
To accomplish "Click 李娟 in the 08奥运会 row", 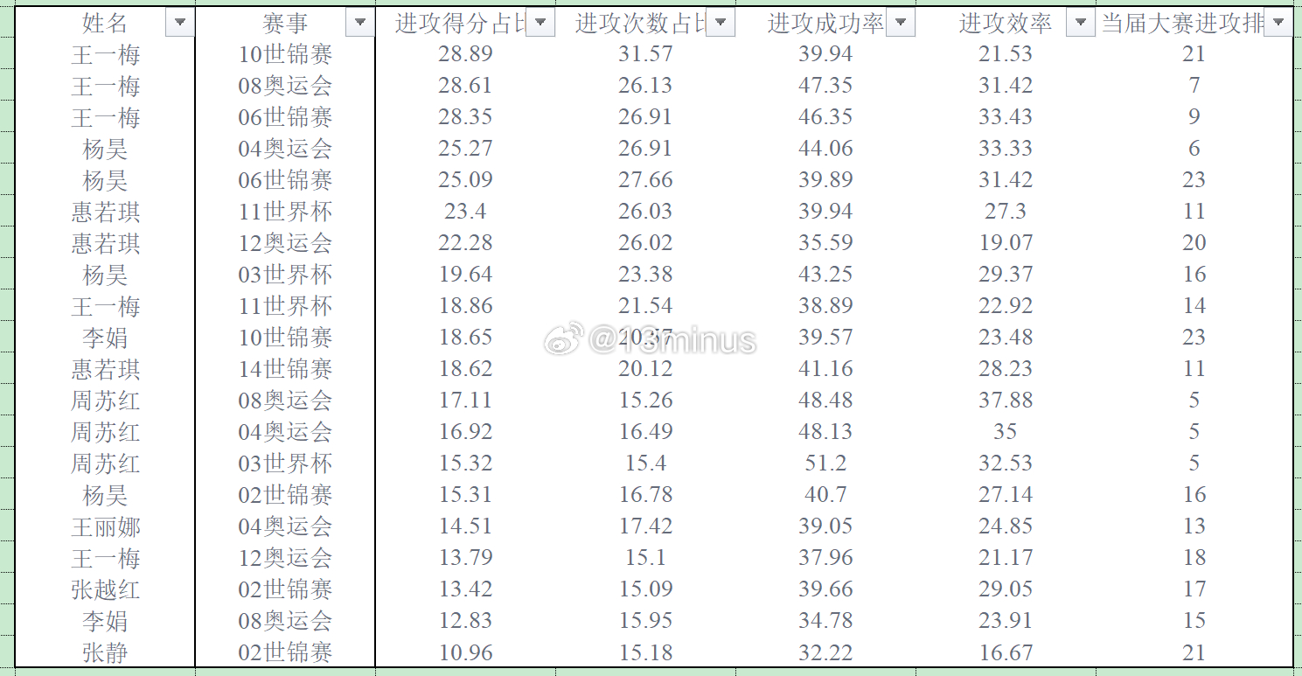I will (105, 621).
